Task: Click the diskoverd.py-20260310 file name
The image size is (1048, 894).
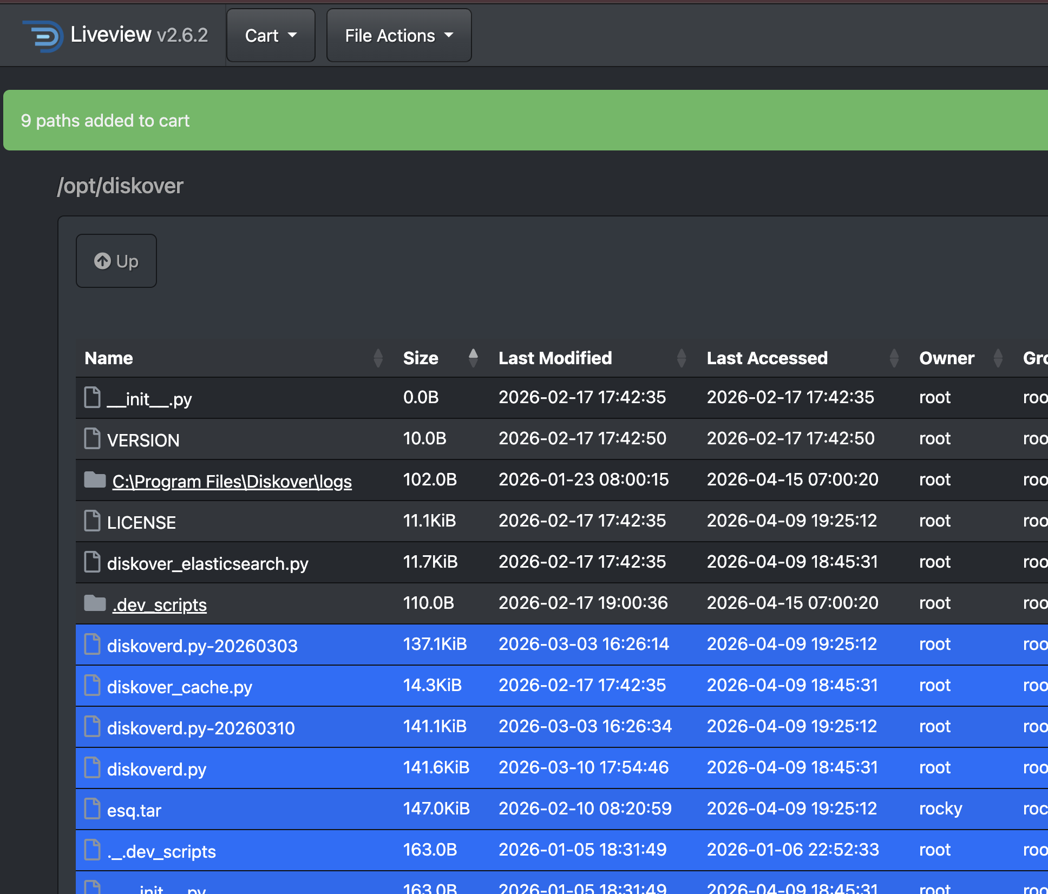Action: tap(201, 728)
